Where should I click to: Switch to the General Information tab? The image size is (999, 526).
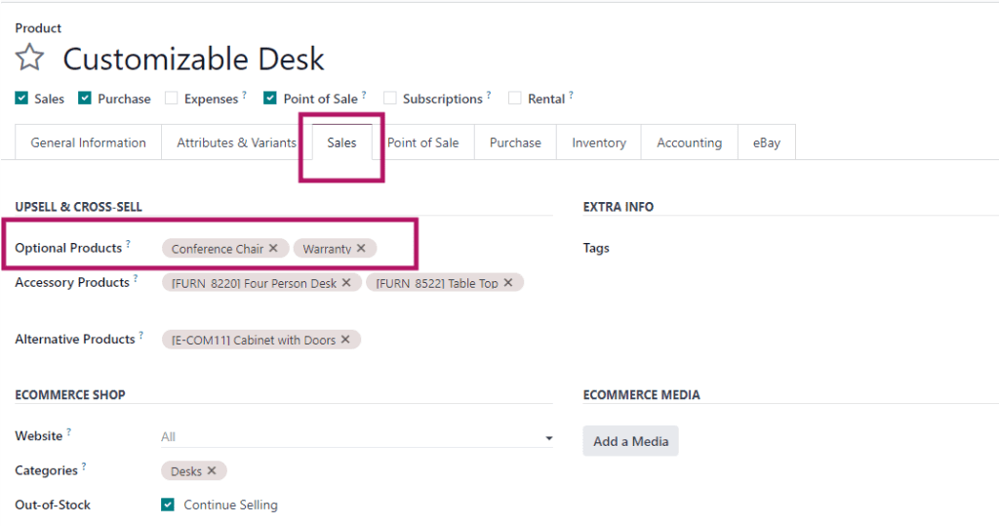click(88, 142)
